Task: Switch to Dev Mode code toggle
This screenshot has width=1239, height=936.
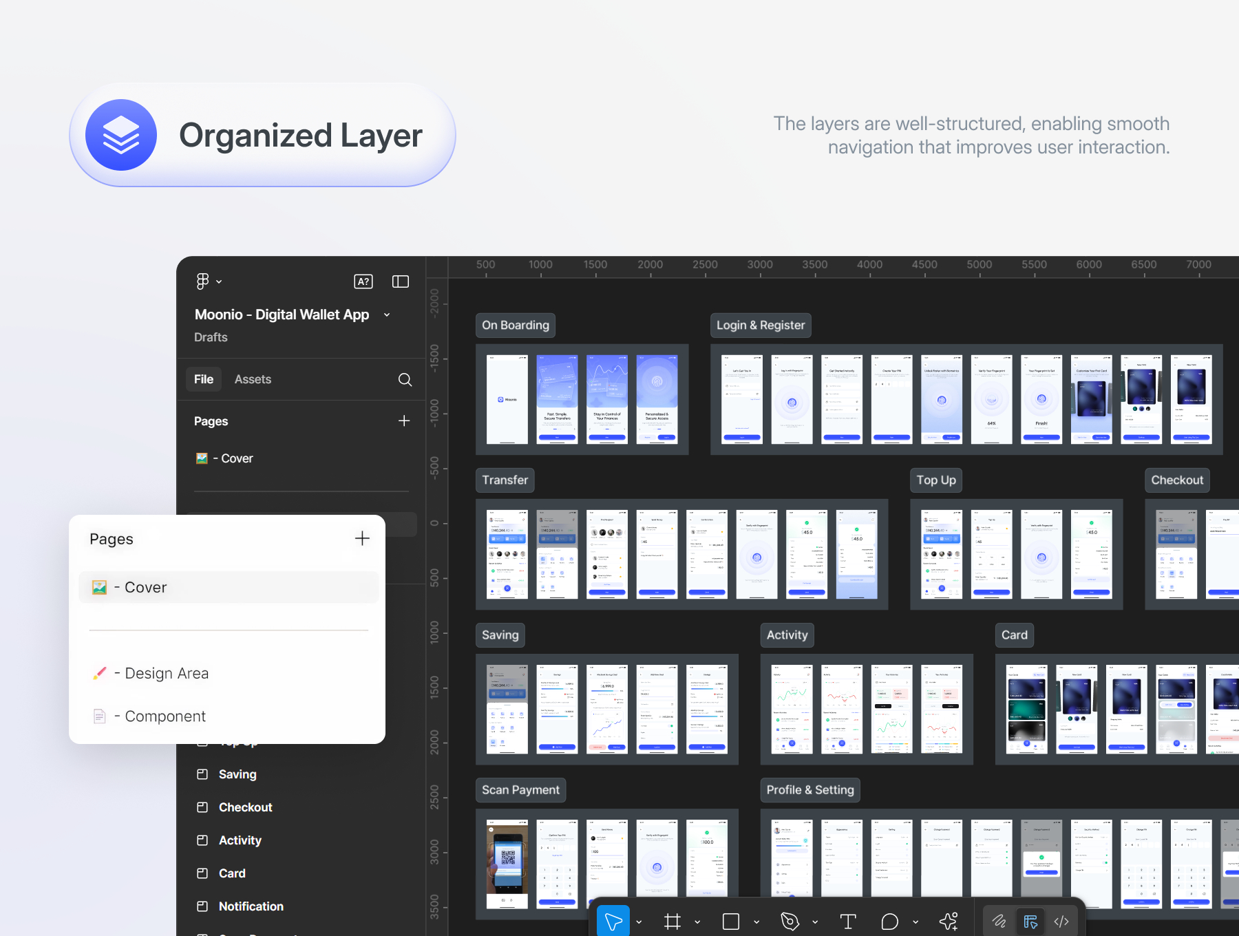Action: pyautogui.click(x=1061, y=922)
